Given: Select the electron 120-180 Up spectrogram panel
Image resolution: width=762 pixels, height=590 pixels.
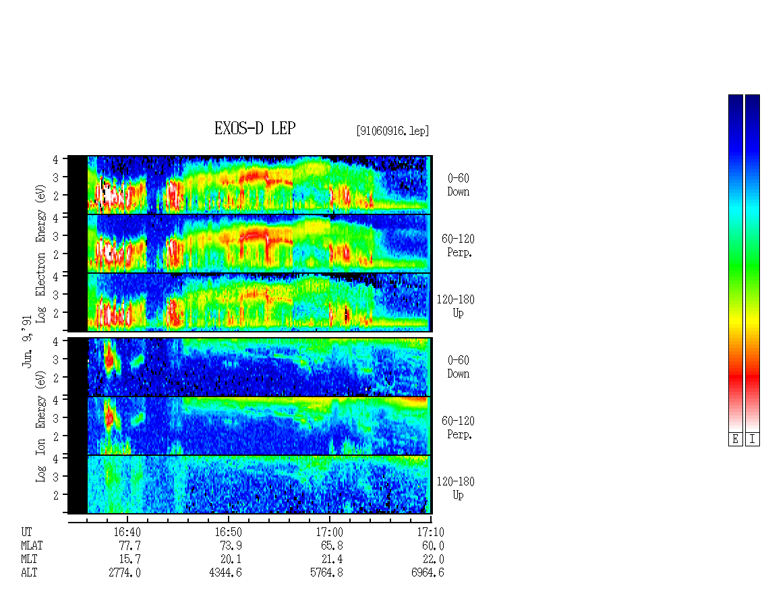Looking at the screenshot, I should tap(250, 302).
